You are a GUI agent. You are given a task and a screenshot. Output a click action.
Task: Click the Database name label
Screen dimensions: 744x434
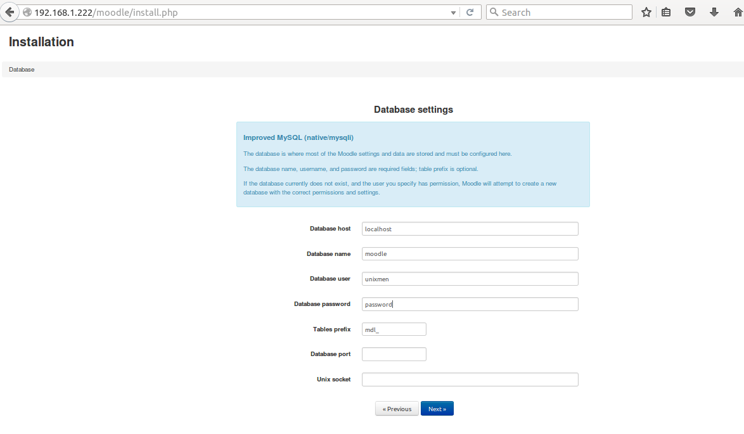point(329,254)
